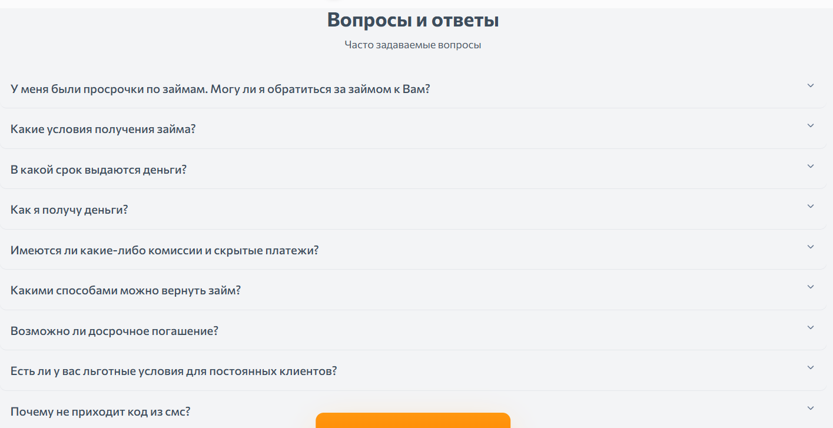Click the "Часто задаваемые вопросы" subtitle text
Viewport: 833px width, 428px height.
click(x=413, y=44)
